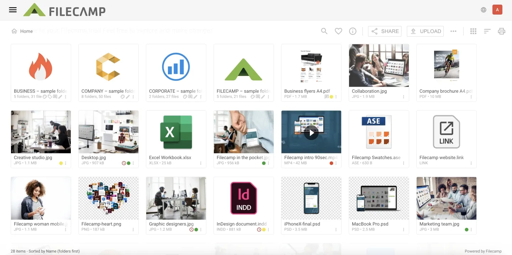Open the kebab menu on Excel Workbook.xlsx
The height and width of the screenshot is (255, 512).
[201, 163]
